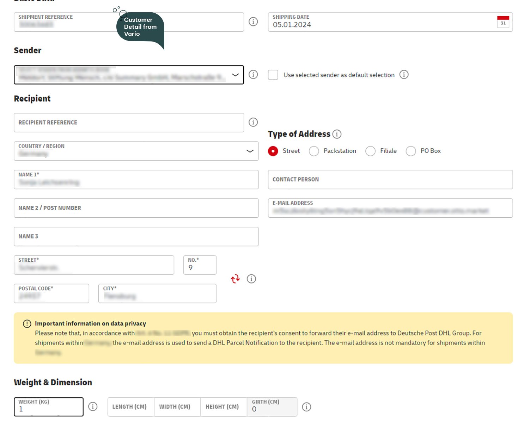This screenshot has height=423, width=524.
Task: Expand the Sender dropdown list
Action: [x=235, y=75]
